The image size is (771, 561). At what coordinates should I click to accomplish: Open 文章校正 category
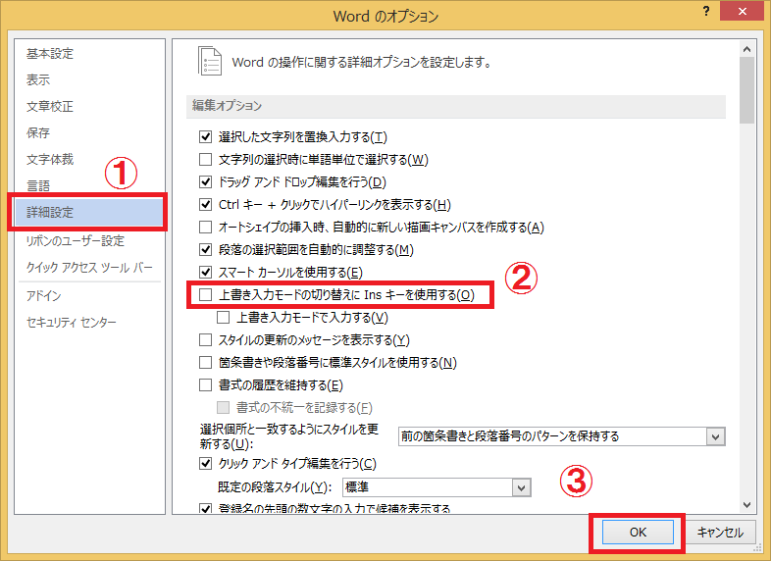tap(50, 106)
